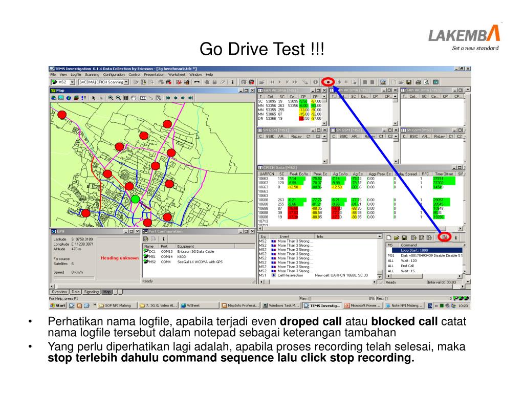
Task: Select the Zoom Out tool on Map toolbar
Action: coord(118,98)
